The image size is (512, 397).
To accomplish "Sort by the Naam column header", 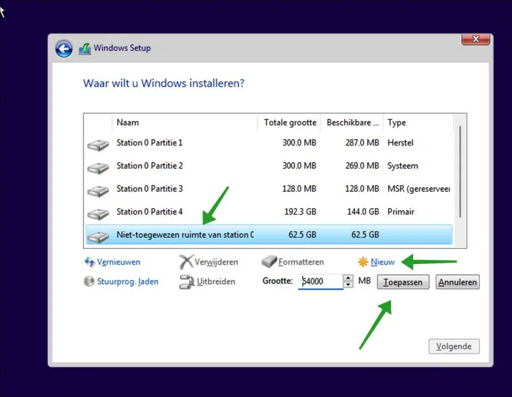I will (185, 123).
